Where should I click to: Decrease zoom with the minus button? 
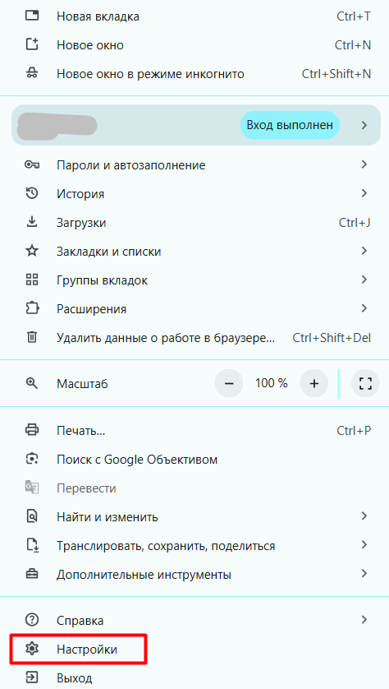228,383
